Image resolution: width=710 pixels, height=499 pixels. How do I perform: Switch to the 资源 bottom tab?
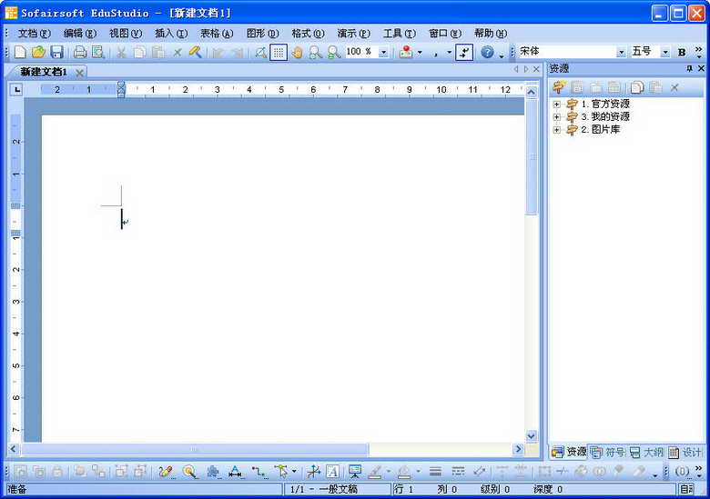pos(569,452)
